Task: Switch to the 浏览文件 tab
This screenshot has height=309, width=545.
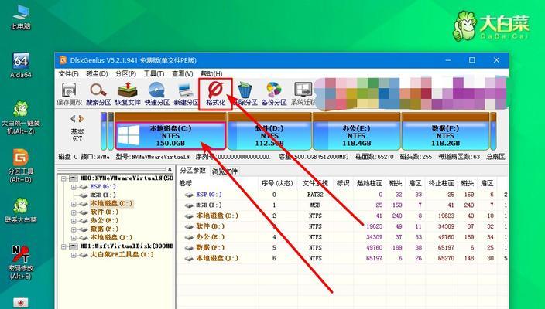Action: coord(225,171)
